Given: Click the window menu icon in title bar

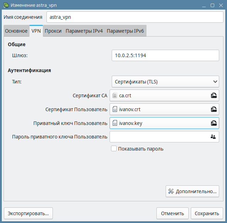Looking at the screenshot, I should coord(5,5).
